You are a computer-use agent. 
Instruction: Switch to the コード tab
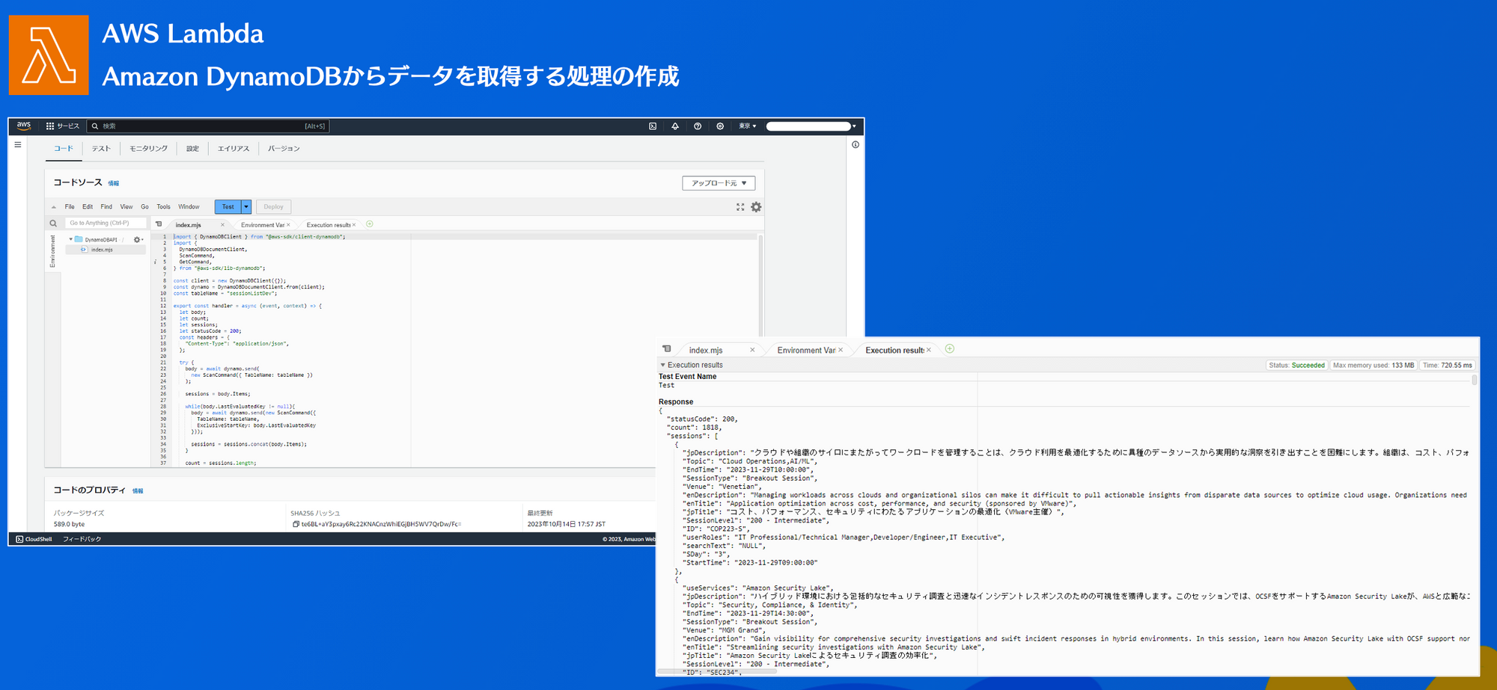pos(64,149)
